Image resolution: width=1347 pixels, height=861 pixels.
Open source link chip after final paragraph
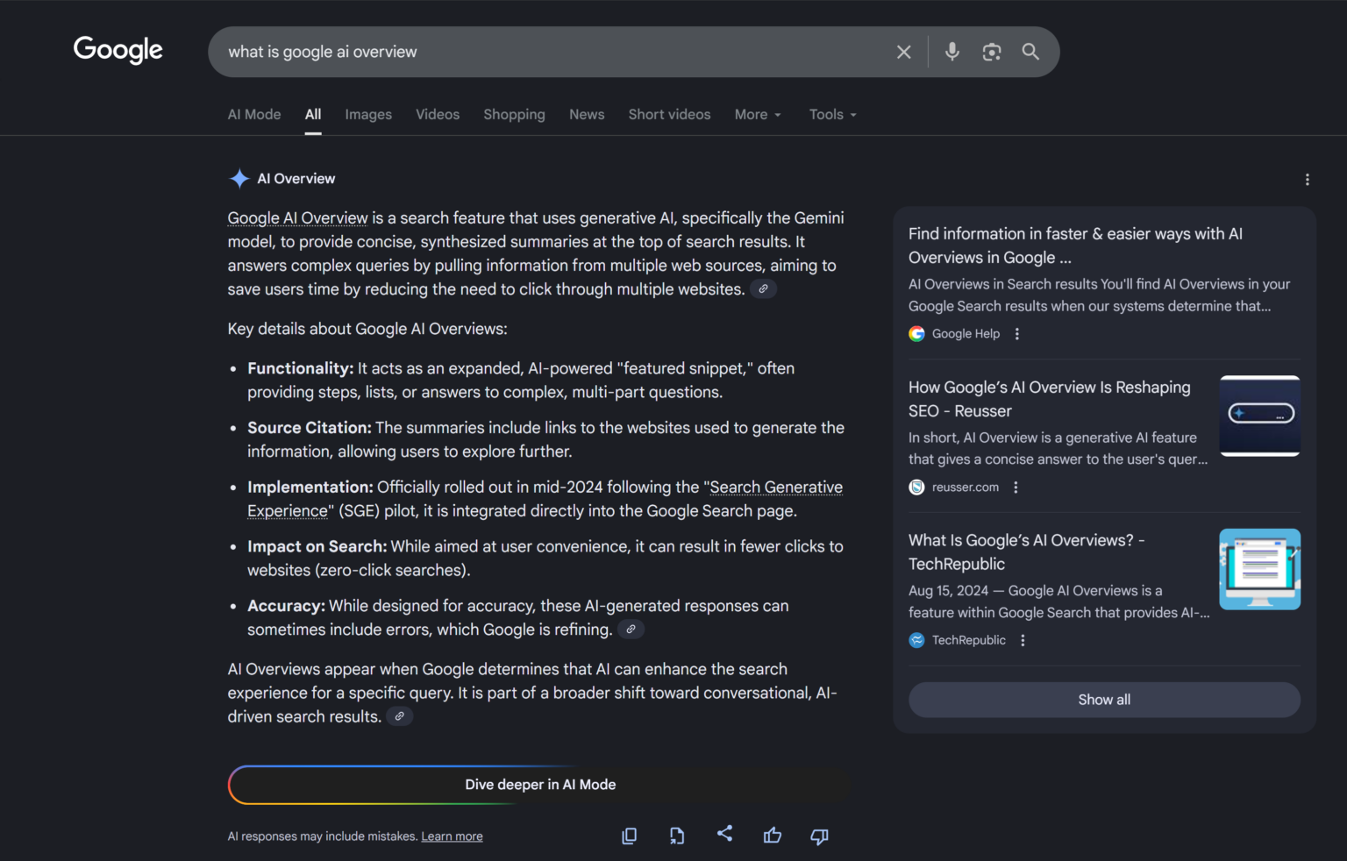coord(399,716)
